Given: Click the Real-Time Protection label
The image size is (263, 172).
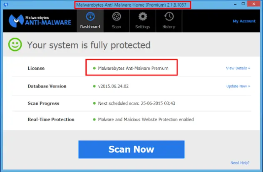Looking at the screenshot, I should (x=51, y=119).
